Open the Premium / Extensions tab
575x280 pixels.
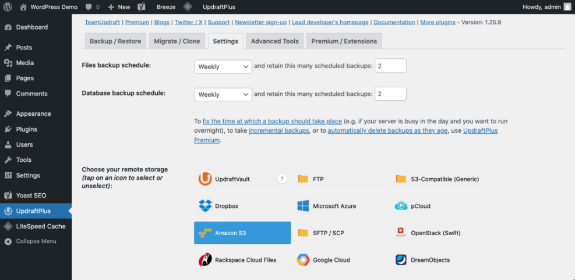tap(344, 41)
